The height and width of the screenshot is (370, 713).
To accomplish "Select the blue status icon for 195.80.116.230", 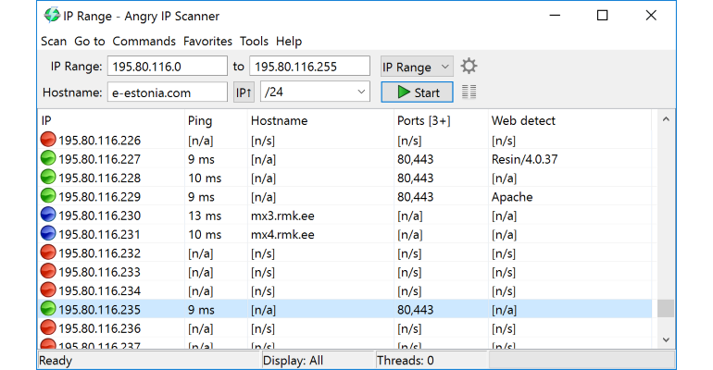I will (48, 215).
